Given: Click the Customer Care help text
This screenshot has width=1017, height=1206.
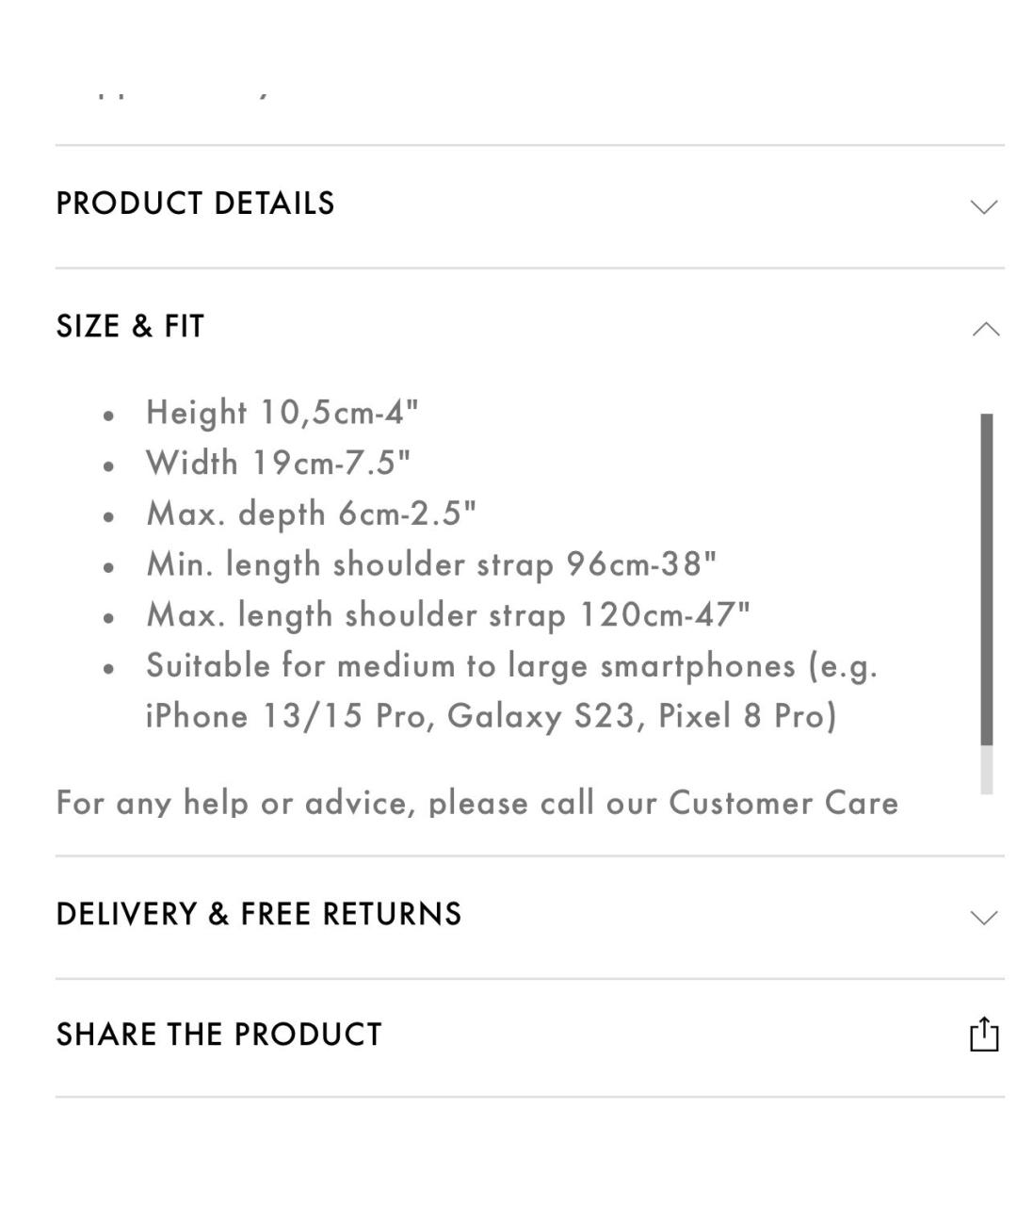Looking at the screenshot, I should point(476,803).
